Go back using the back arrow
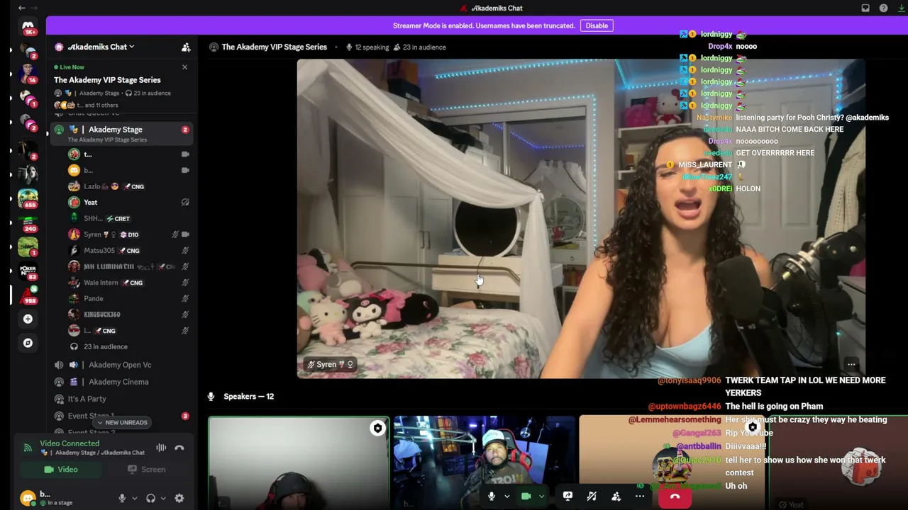The width and height of the screenshot is (908, 510). tap(21, 8)
